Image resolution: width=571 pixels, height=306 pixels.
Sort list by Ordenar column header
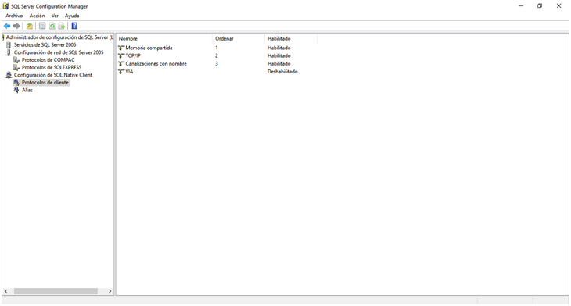pos(239,38)
